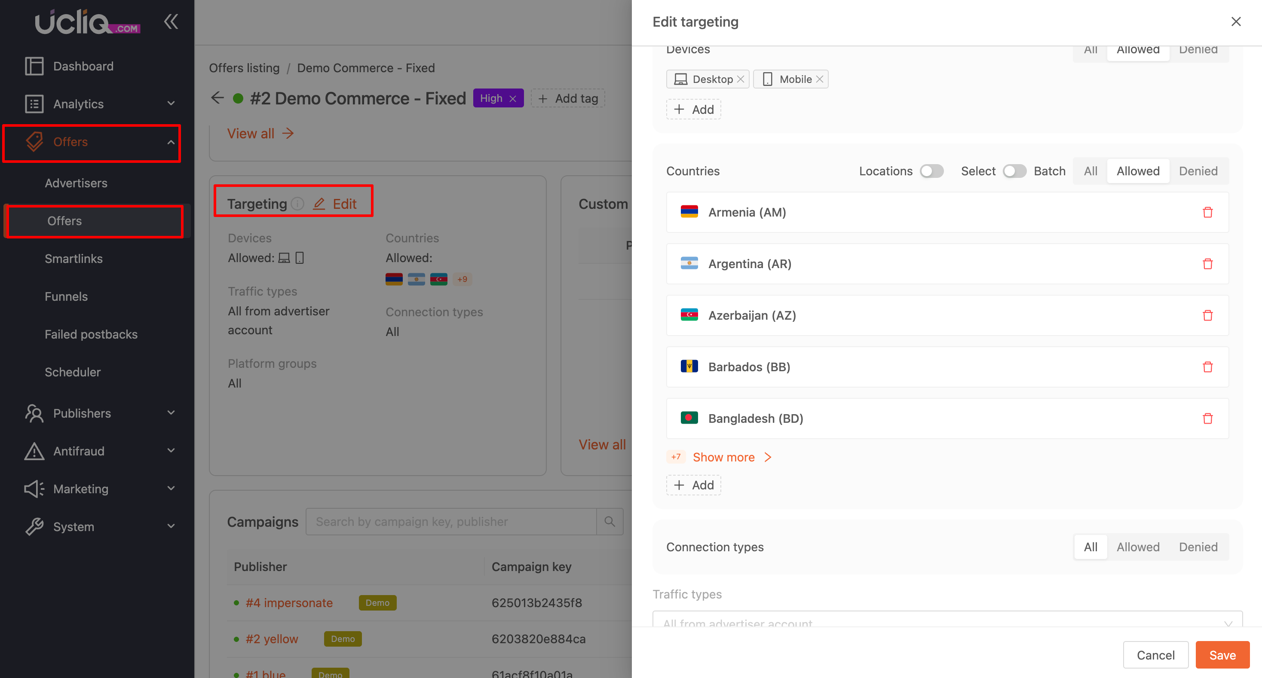
Task: Delete Armenia (AM) with trash icon
Action: point(1207,212)
